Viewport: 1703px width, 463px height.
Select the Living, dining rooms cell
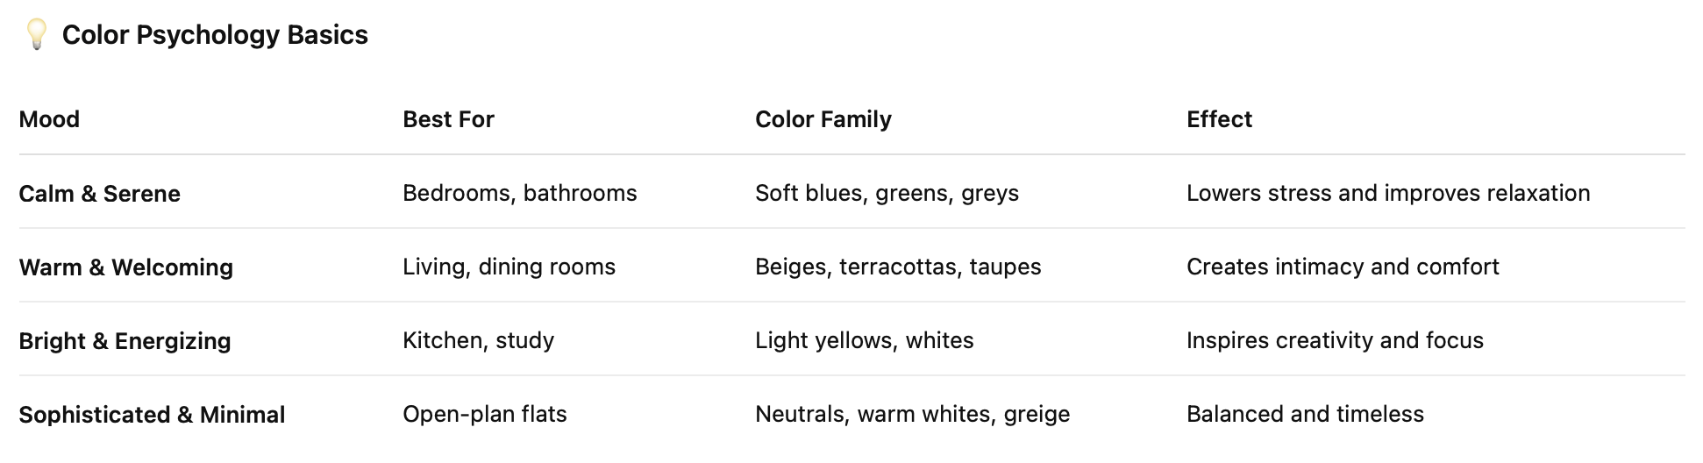coord(509,267)
